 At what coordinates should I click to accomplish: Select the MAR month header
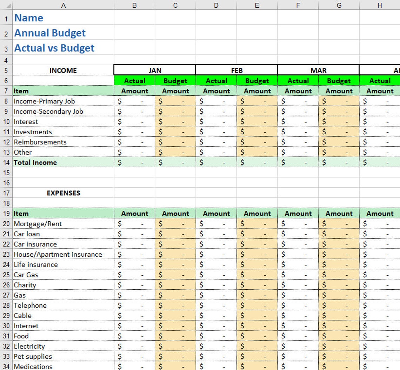318,70
